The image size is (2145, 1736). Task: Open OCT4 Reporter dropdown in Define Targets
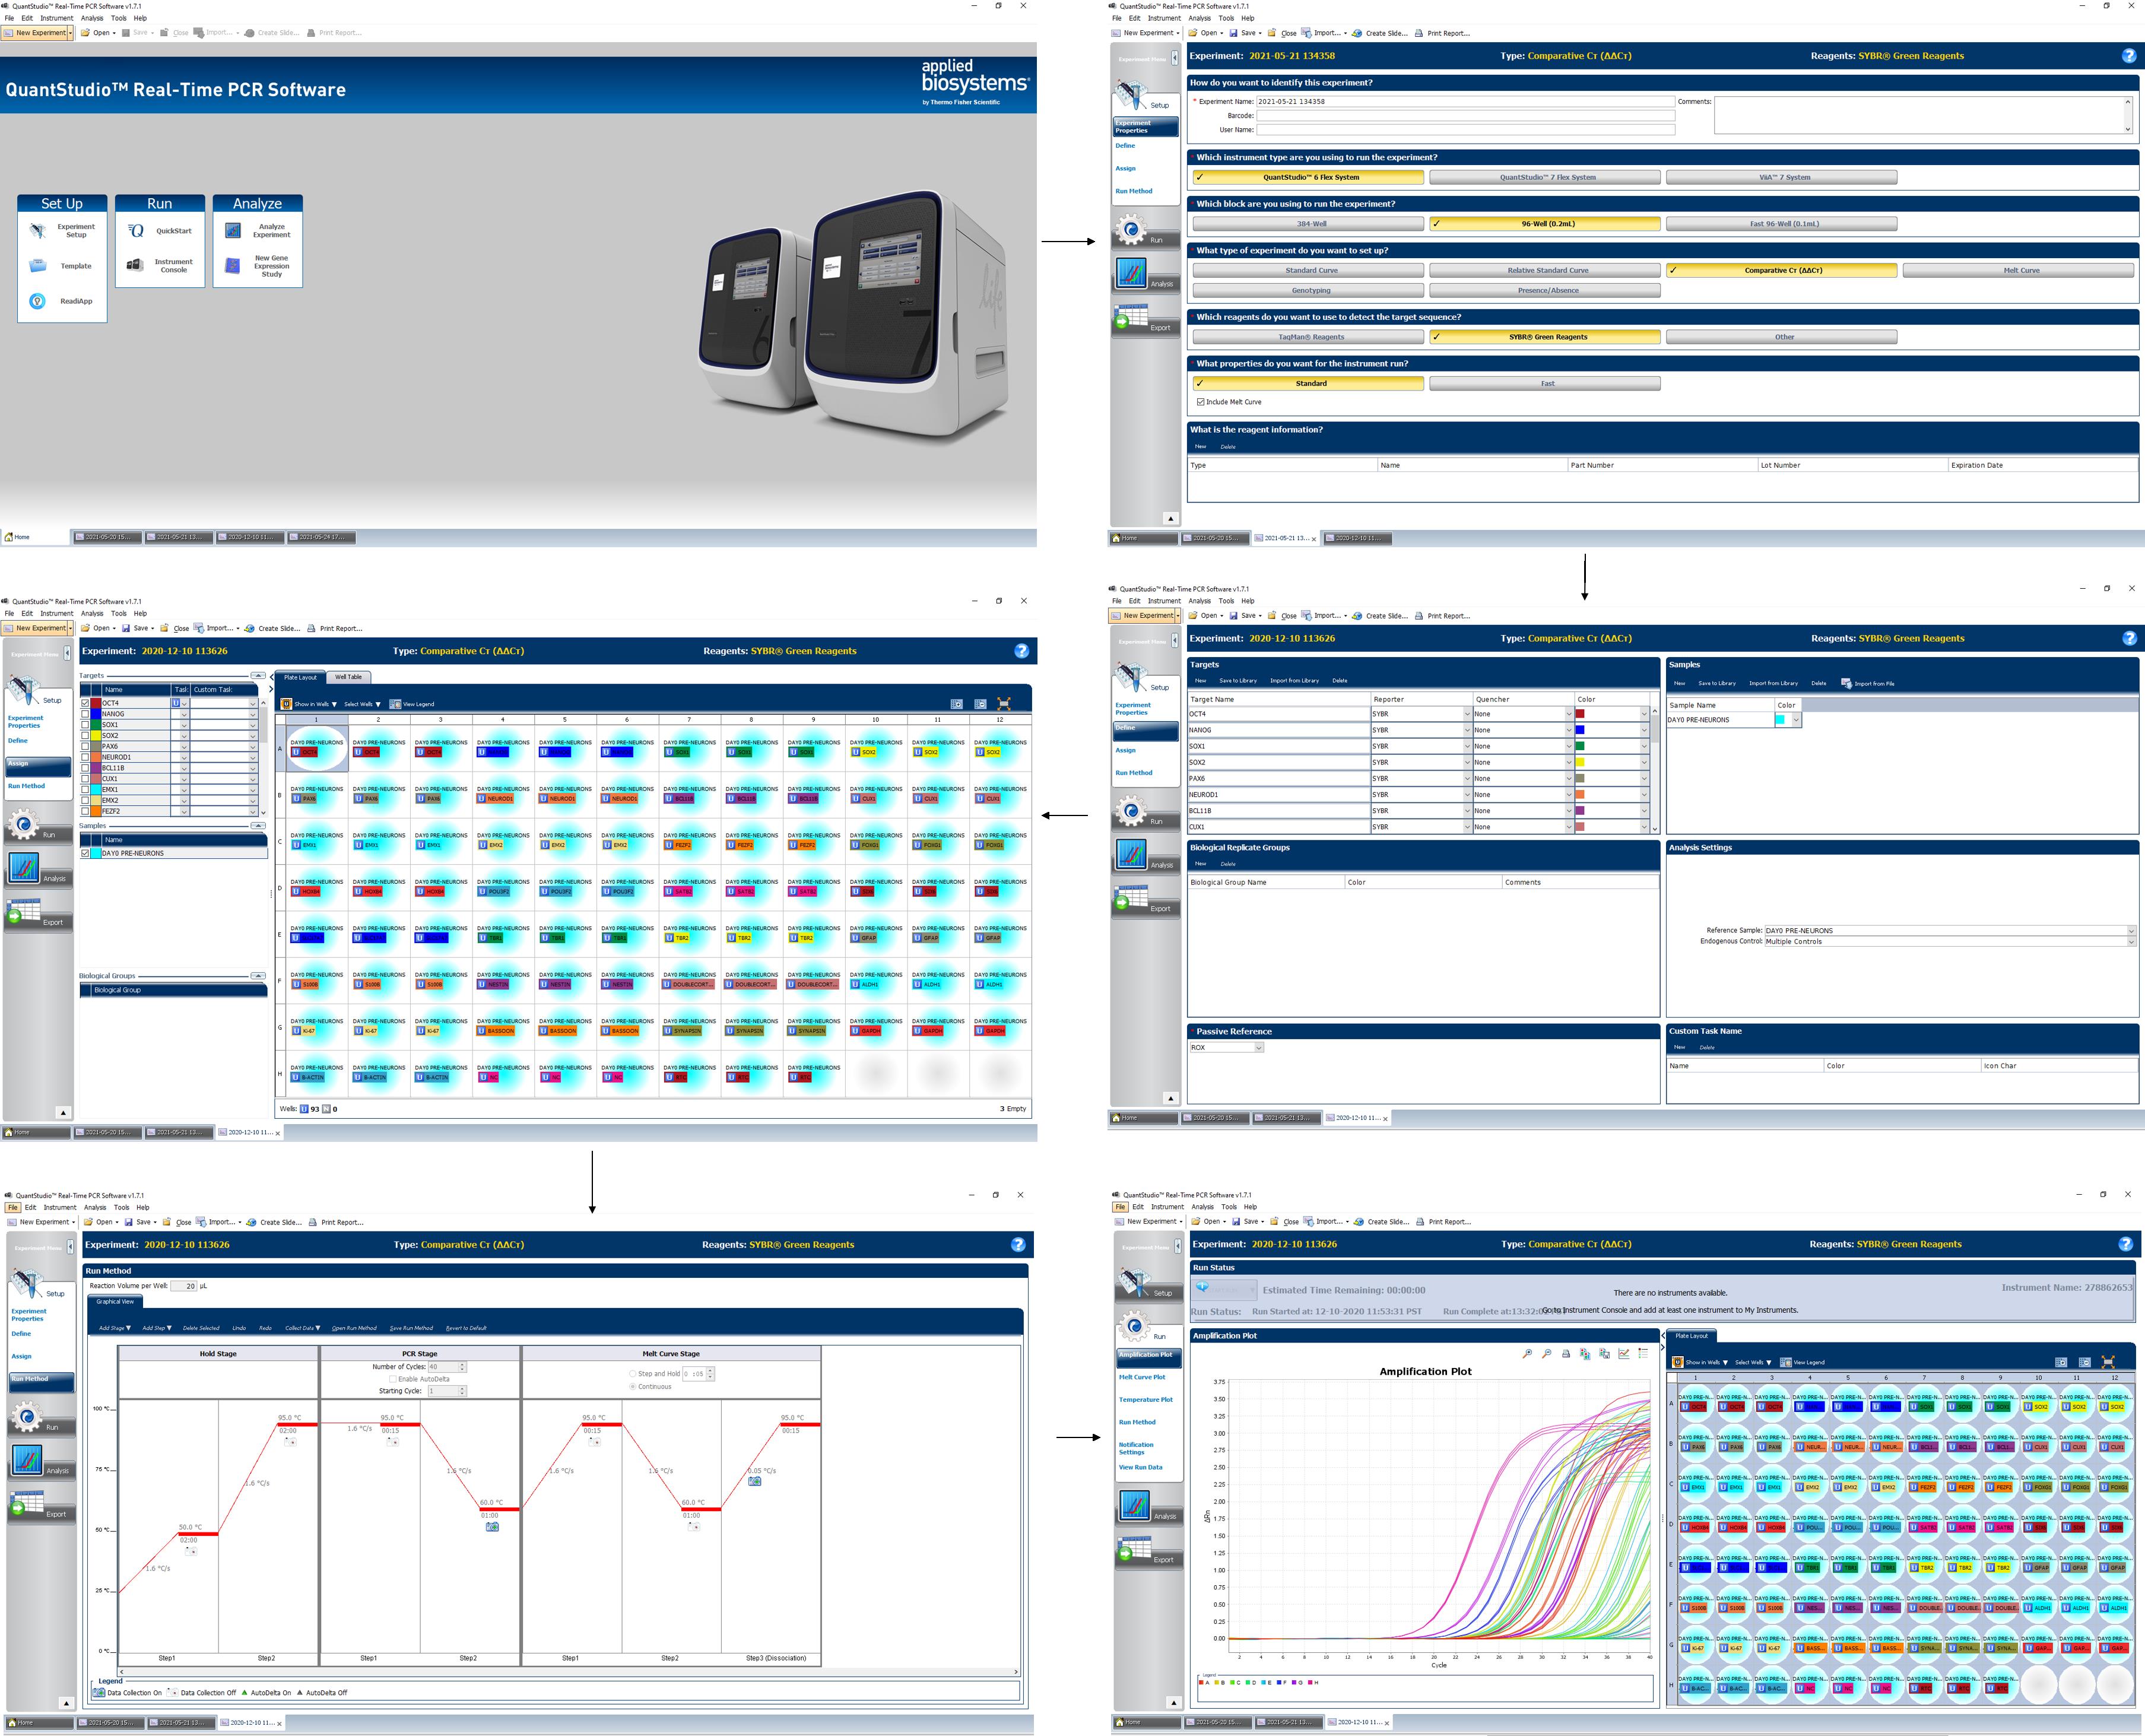pos(1467,714)
